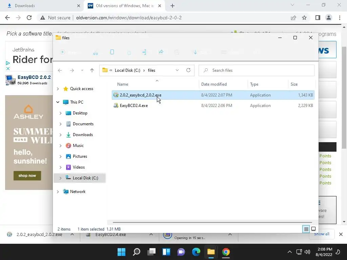Open Windows Start menu on taskbar
Viewport: 347px width, 260px height.
pos(122,252)
